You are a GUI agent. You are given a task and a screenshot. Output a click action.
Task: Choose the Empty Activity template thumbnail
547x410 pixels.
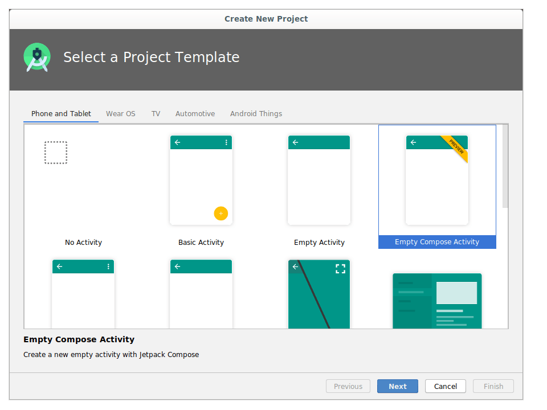point(319,180)
